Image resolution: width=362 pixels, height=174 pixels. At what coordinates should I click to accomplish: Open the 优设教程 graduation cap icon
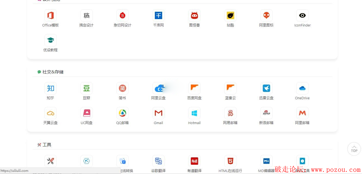pyautogui.click(x=50, y=40)
